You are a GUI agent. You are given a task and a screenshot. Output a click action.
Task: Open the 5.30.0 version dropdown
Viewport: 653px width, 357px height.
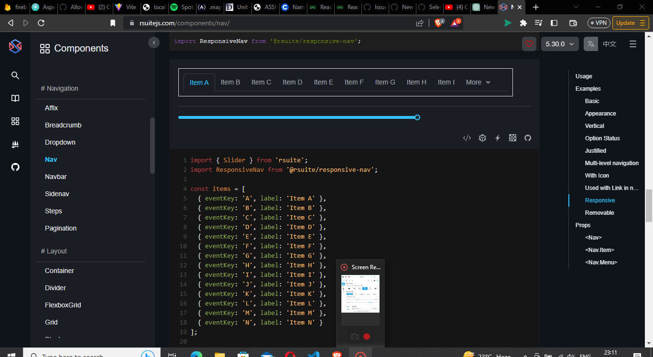559,43
